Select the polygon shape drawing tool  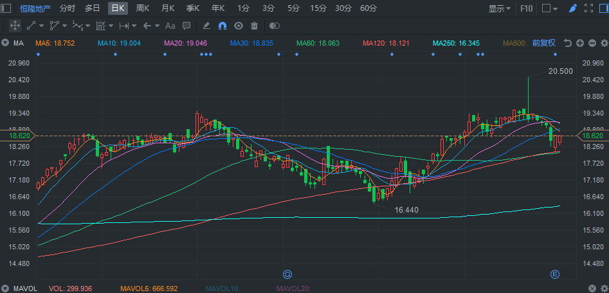tap(55, 26)
